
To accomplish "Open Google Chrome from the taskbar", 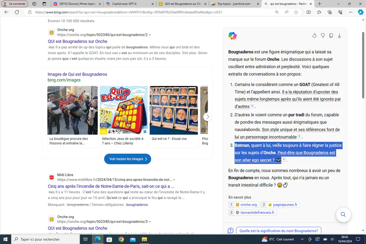I will point(121,239).
